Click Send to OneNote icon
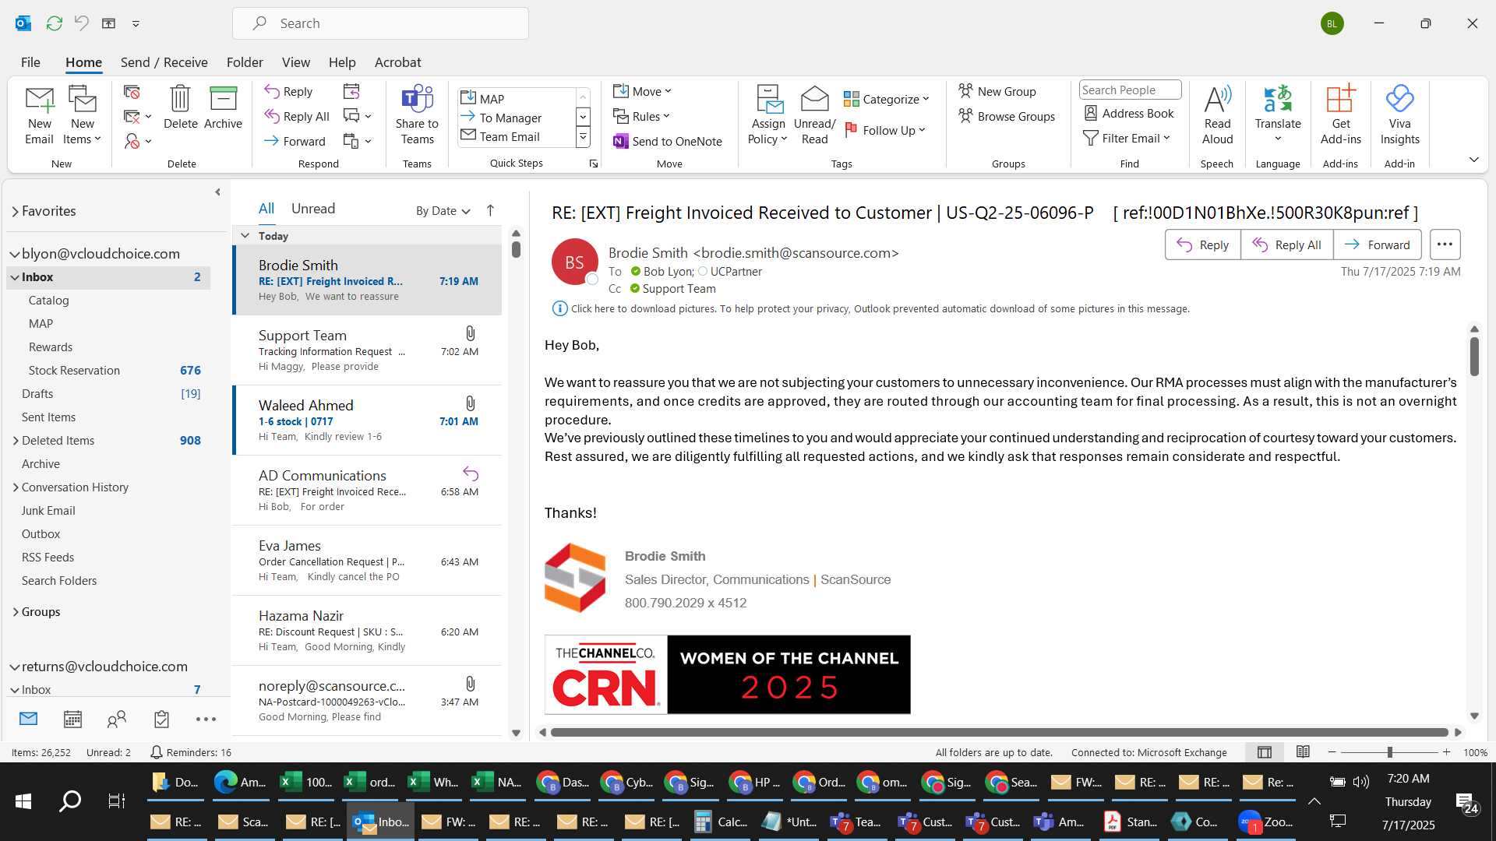Screen dimensions: 1496x841 (x=621, y=141)
